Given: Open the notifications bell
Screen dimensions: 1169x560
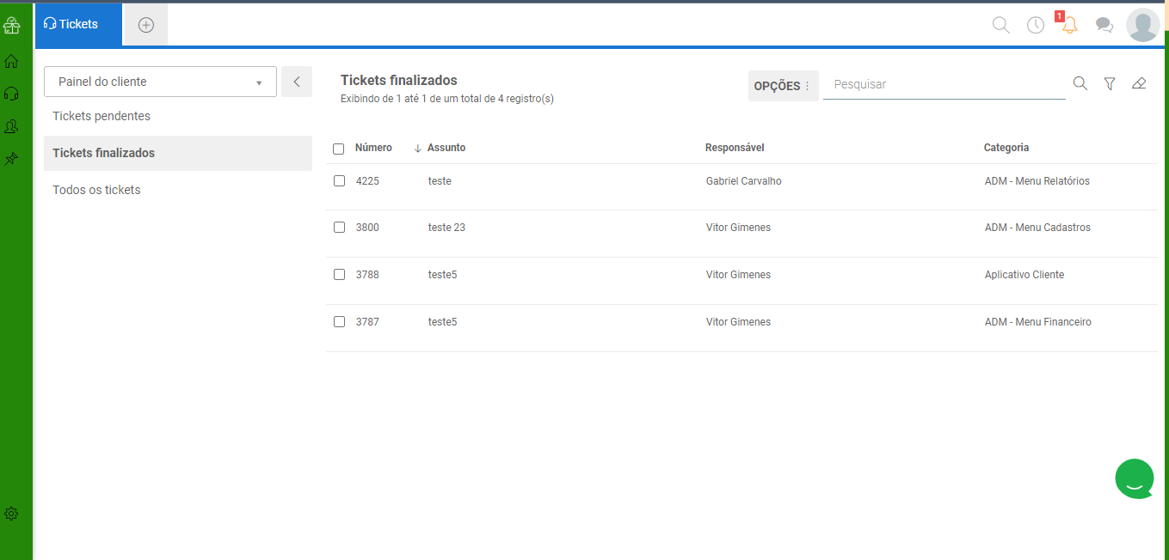Looking at the screenshot, I should [1069, 24].
